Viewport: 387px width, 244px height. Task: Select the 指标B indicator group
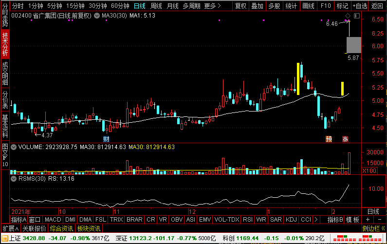point(335,220)
